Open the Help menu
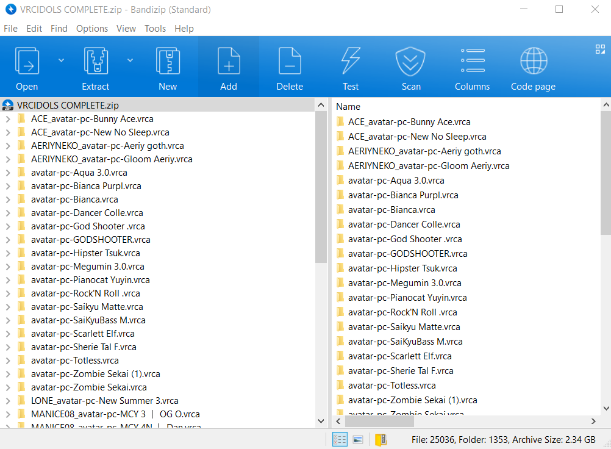This screenshot has height=449, width=611. [184, 29]
